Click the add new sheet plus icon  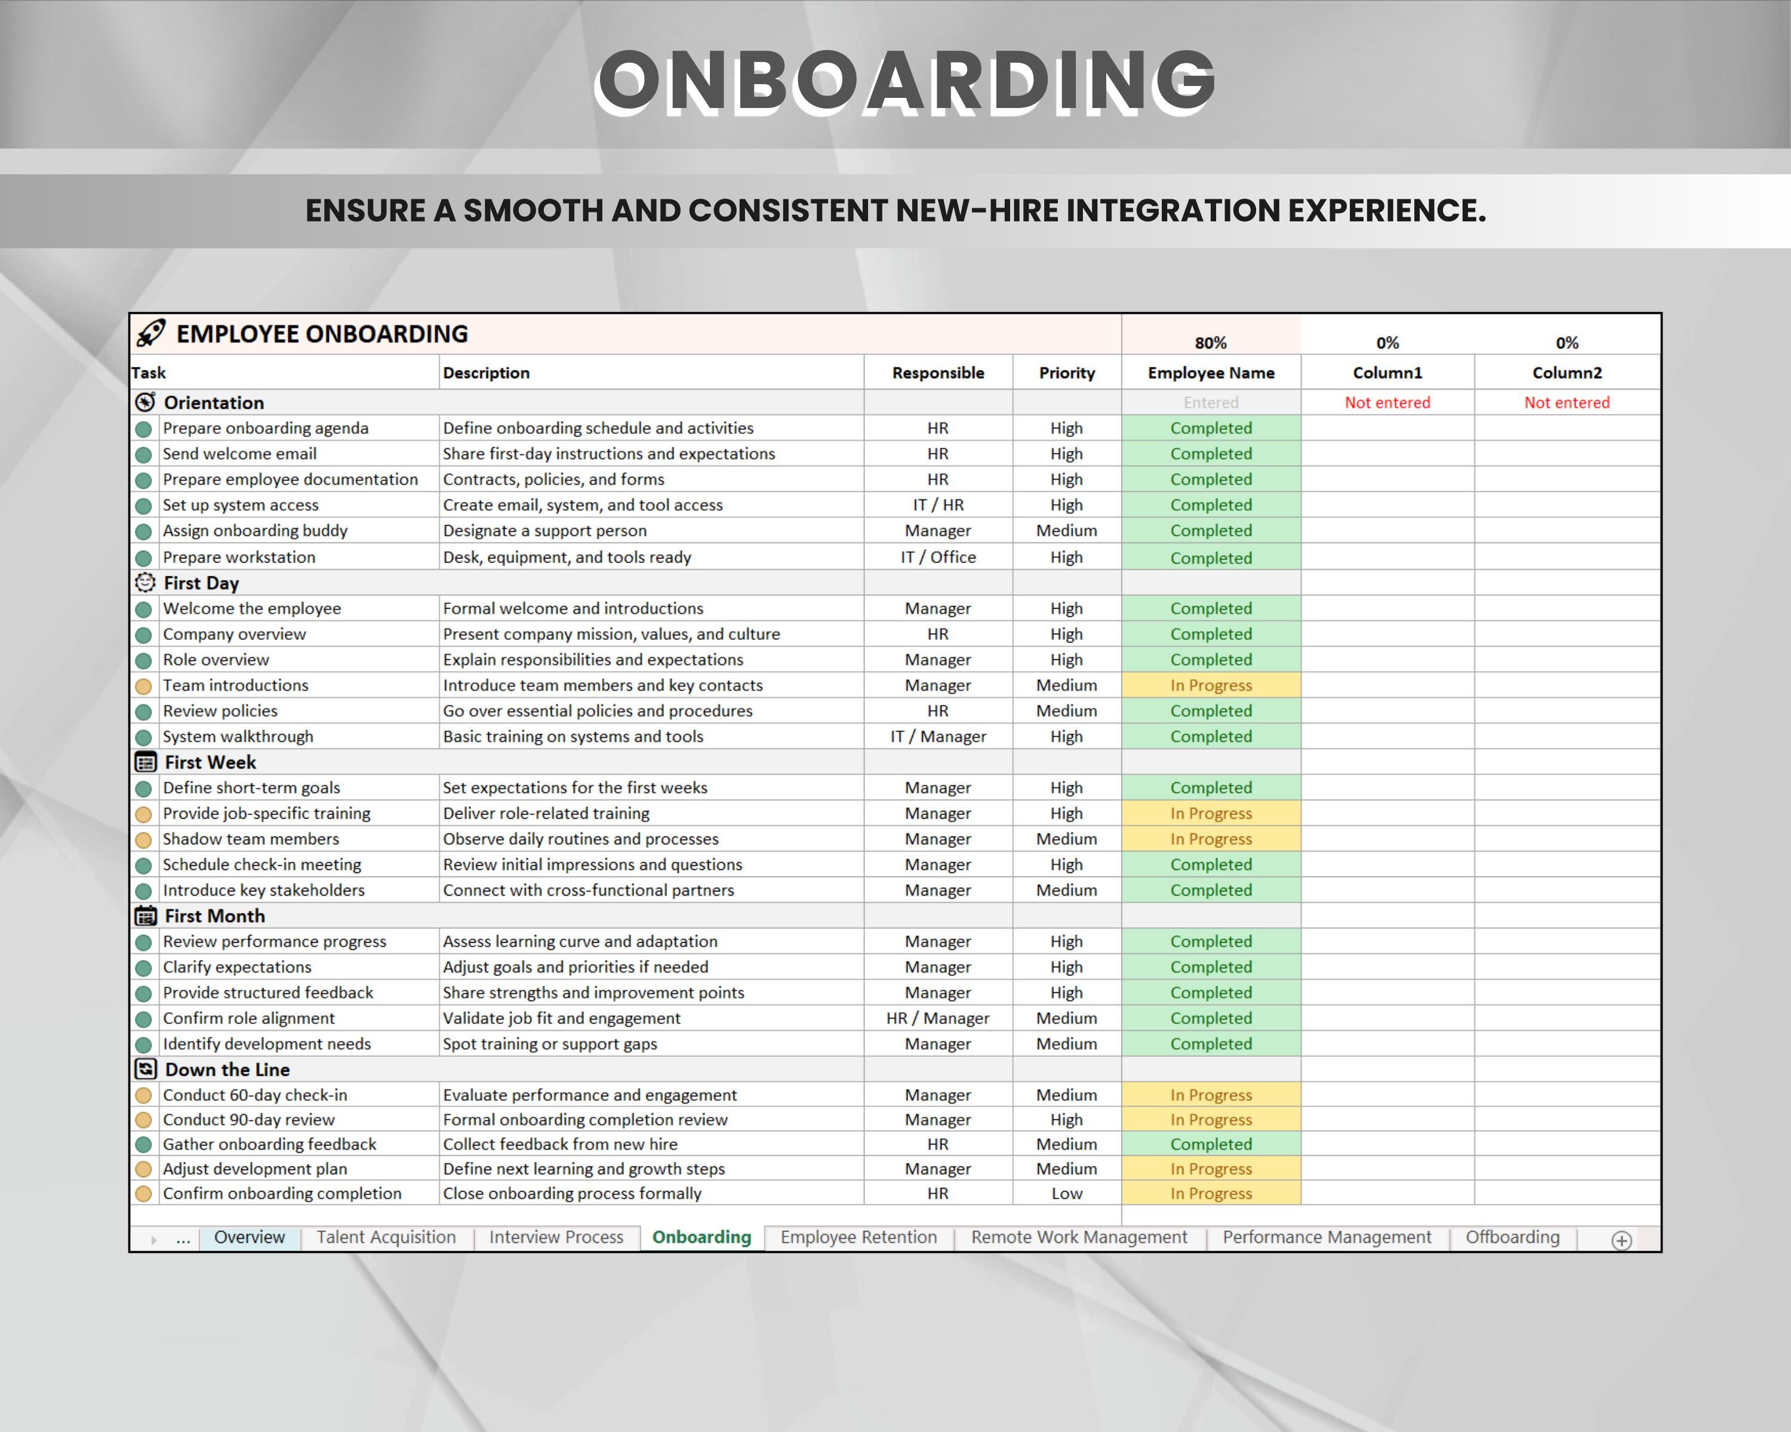click(x=1621, y=1240)
